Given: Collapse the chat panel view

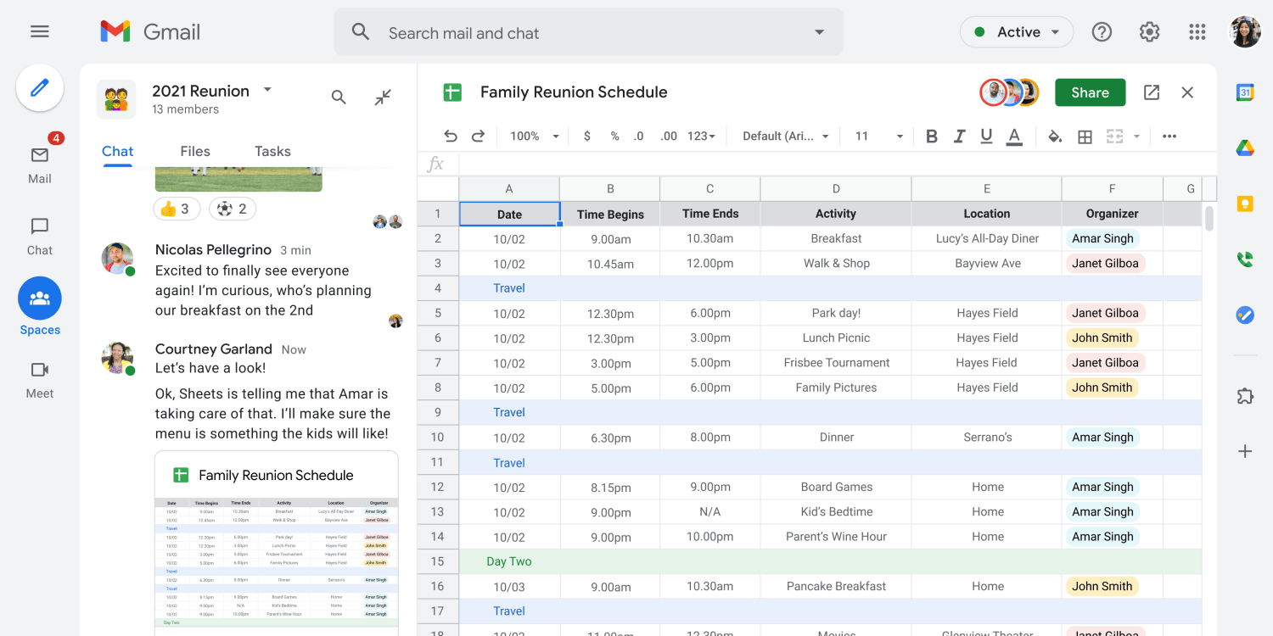Looking at the screenshot, I should 383,98.
